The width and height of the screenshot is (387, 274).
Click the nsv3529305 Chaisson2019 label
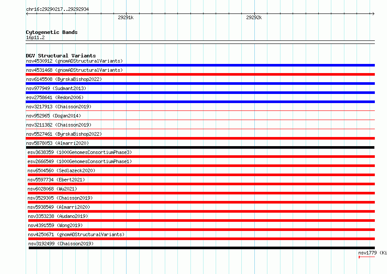click(x=60, y=198)
